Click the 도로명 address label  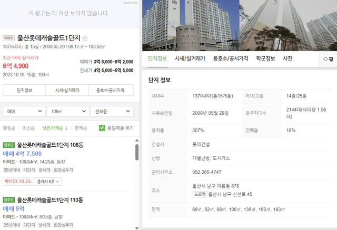click(200, 194)
